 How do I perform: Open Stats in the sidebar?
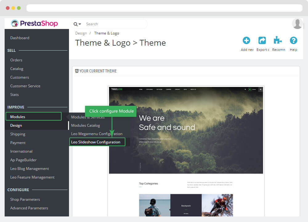pos(14,95)
